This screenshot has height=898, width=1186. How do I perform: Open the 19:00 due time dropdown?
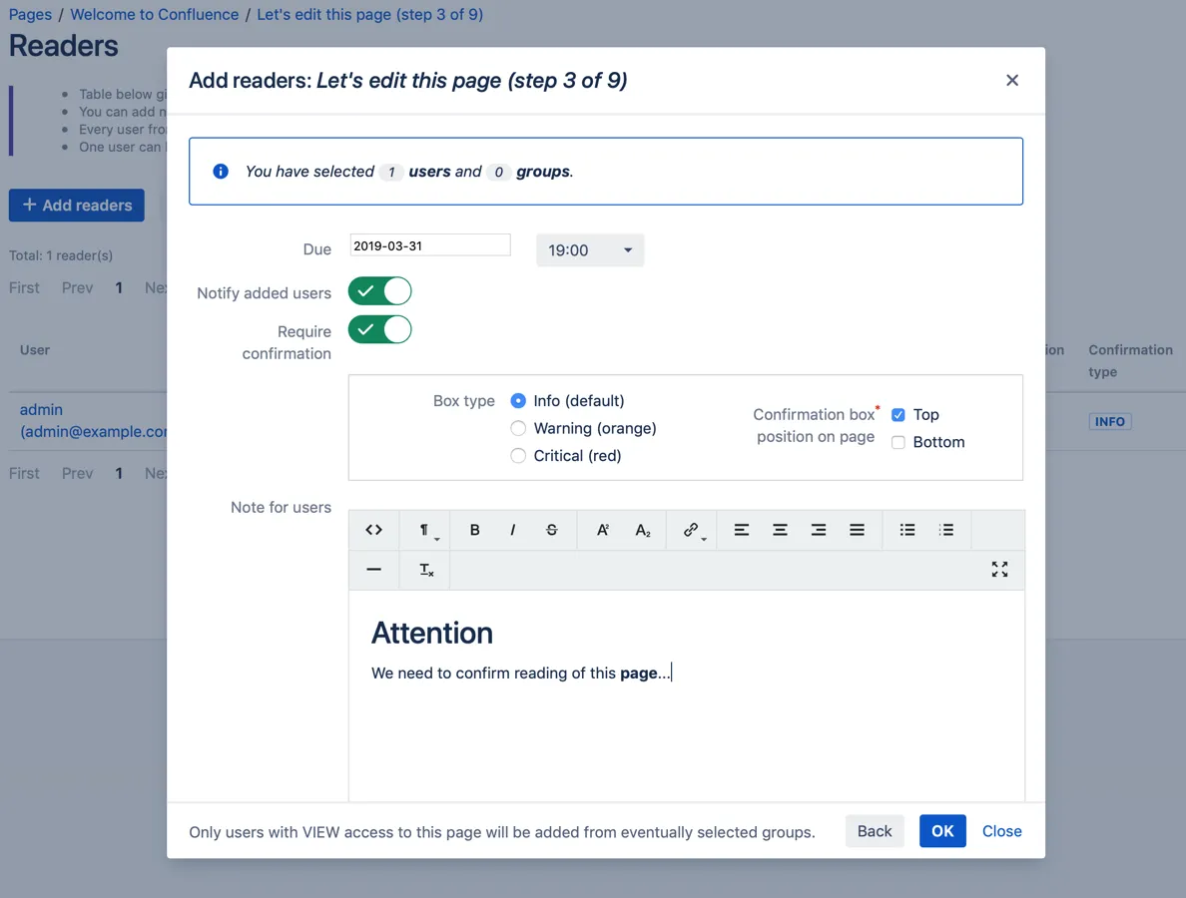coord(590,250)
